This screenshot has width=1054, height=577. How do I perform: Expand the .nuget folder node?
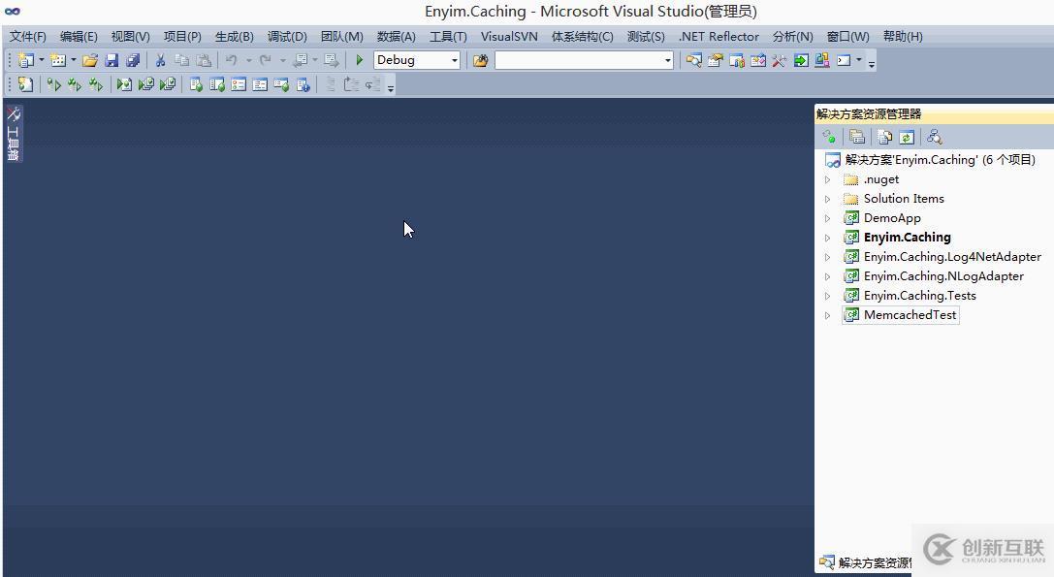tap(827, 179)
